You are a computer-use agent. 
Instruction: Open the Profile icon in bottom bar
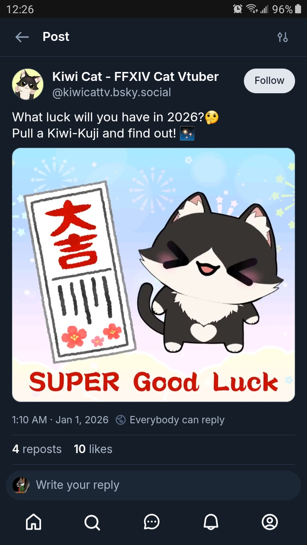pyautogui.click(x=269, y=522)
